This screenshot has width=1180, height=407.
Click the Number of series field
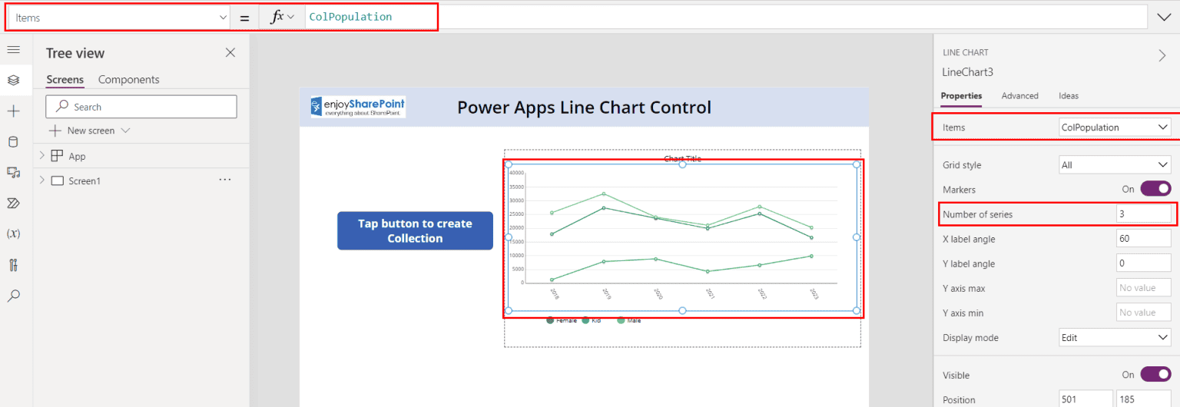tap(1144, 214)
